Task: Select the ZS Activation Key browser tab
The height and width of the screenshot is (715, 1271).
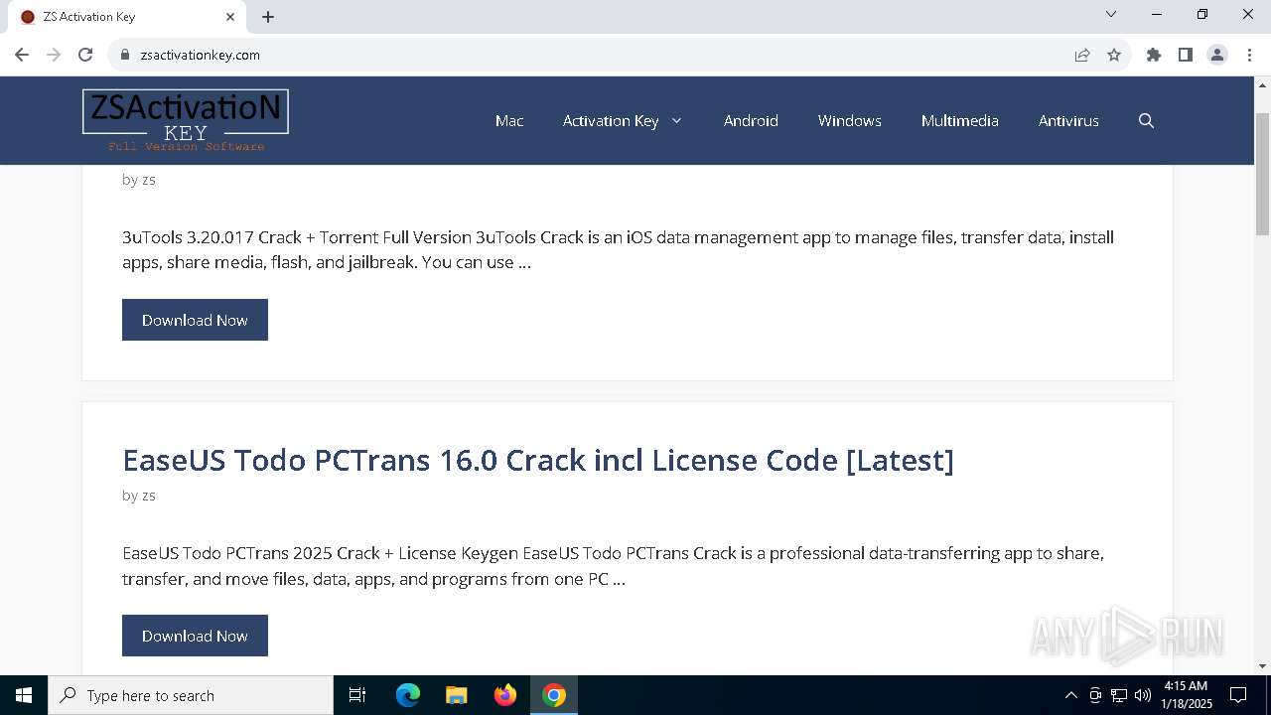Action: [127, 17]
